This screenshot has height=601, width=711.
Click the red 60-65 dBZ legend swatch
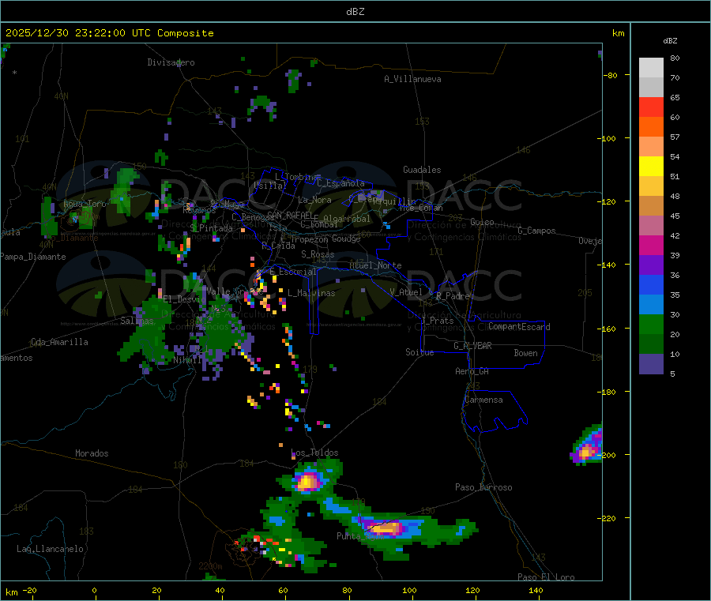(651, 107)
